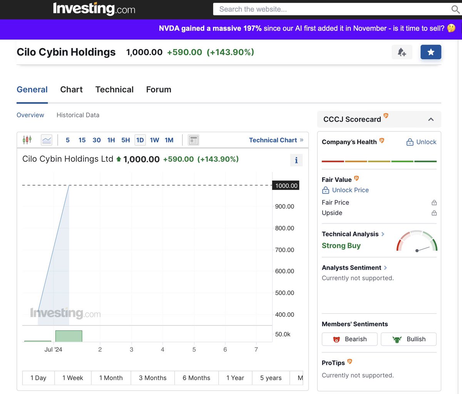Click the Company's Health color bar

tap(379, 161)
